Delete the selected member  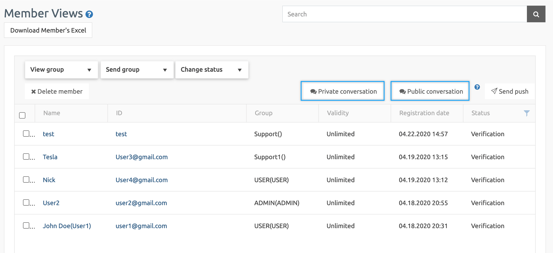point(57,91)
